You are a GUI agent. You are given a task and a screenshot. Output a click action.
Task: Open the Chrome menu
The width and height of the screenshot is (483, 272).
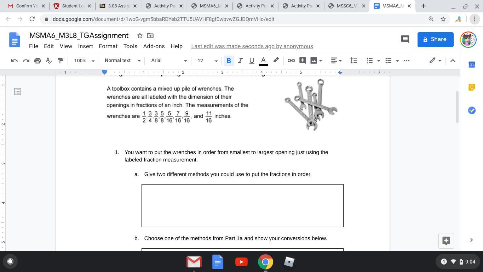[475, 19]
